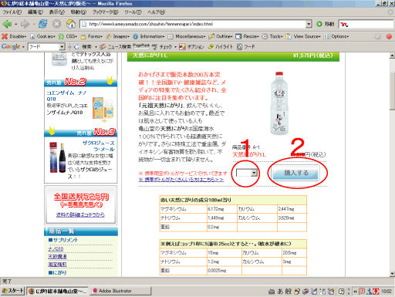Click the blue purchase button circled as step 2
The image size is (395, 297).
click(295, 173)
